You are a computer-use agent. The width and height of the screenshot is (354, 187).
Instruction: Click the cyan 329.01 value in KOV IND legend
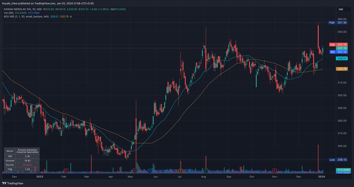click(x=54, y=17)
